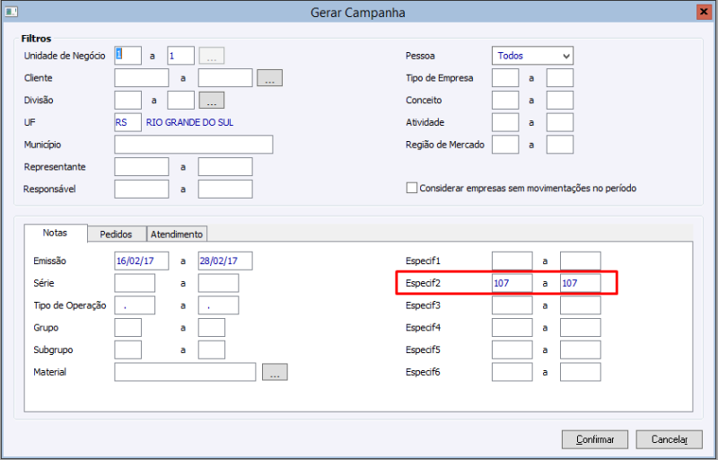Click the Município input field

pos(194,145)
